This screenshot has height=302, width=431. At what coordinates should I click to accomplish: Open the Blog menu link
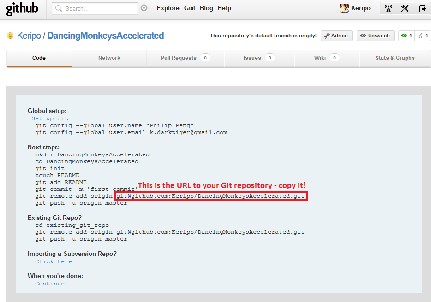point(206,8)
